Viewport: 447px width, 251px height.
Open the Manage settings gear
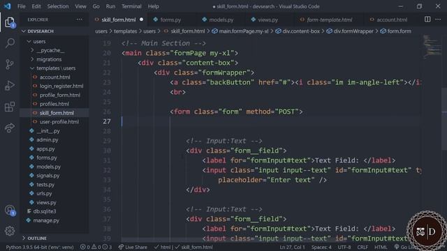click(x=10, y=231)
